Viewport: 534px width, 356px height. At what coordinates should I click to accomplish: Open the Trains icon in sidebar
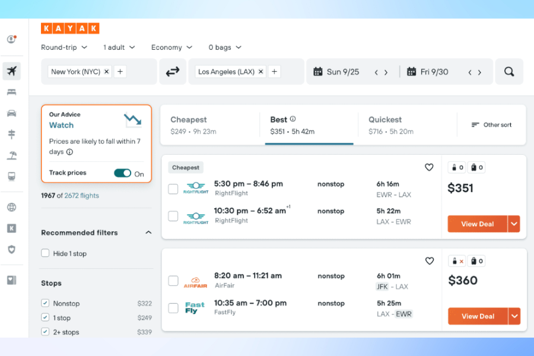tap(12, 176)
